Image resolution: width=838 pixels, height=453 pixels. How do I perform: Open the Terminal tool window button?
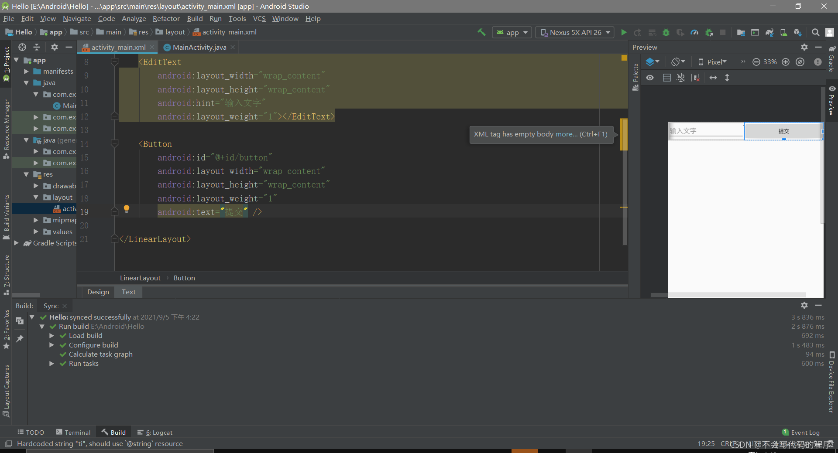[x=73, y=432]
